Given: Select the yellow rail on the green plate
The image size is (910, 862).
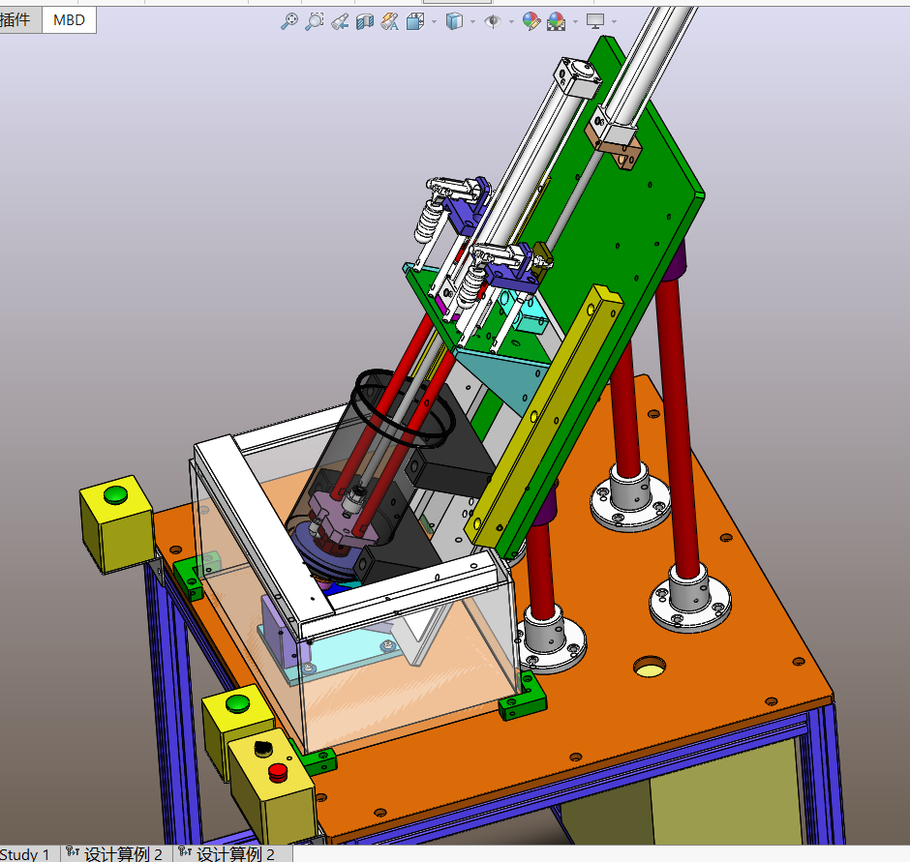Looking at the screenshot, I should click(544, 415).
